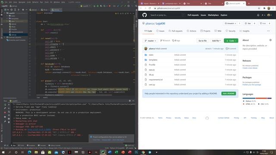
Task: Open the Insights tab of the repository
Action: pyautogui.click(x=245, y=31)
